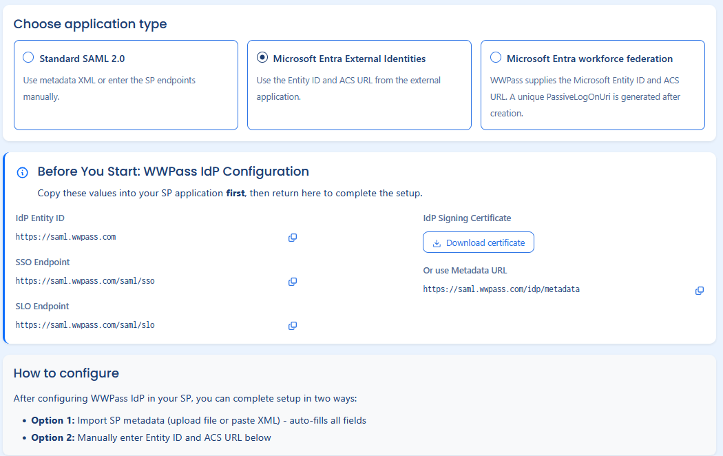Click the idp/metadata URL text
The height and width of the screenshot is (456, 723).
click(501, 289)
